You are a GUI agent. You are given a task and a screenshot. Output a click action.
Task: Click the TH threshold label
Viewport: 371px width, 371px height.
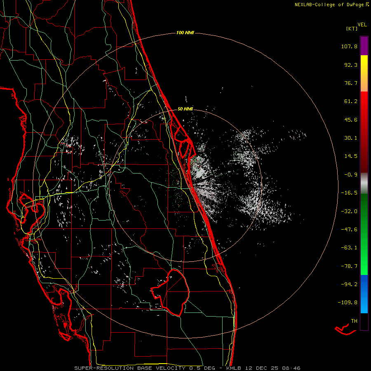point(354,321)
